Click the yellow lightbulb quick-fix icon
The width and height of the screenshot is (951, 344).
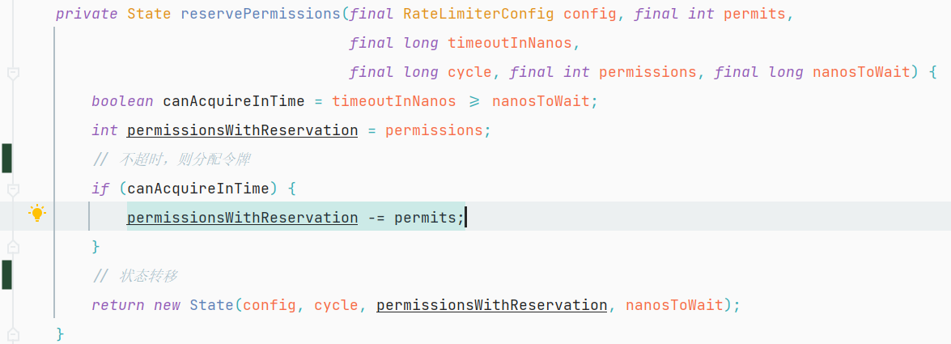pyautogui.click(x=37, y=214)
